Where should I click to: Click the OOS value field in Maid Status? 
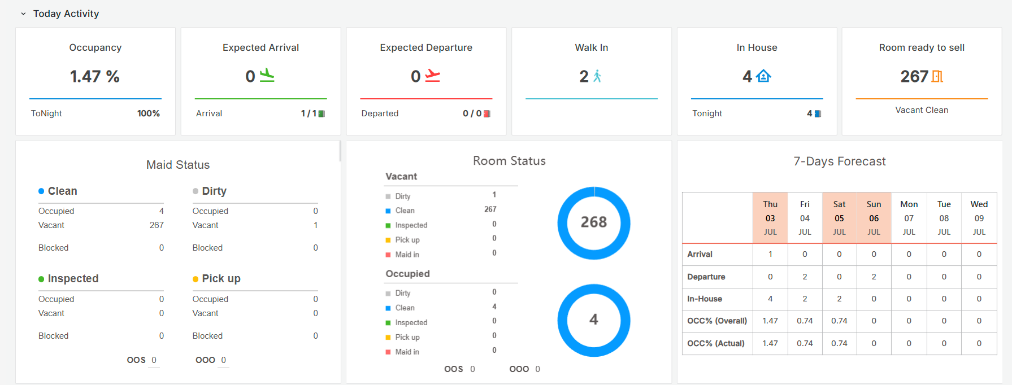[x=154, y=360]
